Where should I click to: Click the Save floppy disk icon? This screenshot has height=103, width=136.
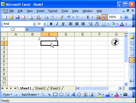coord(18,17)
